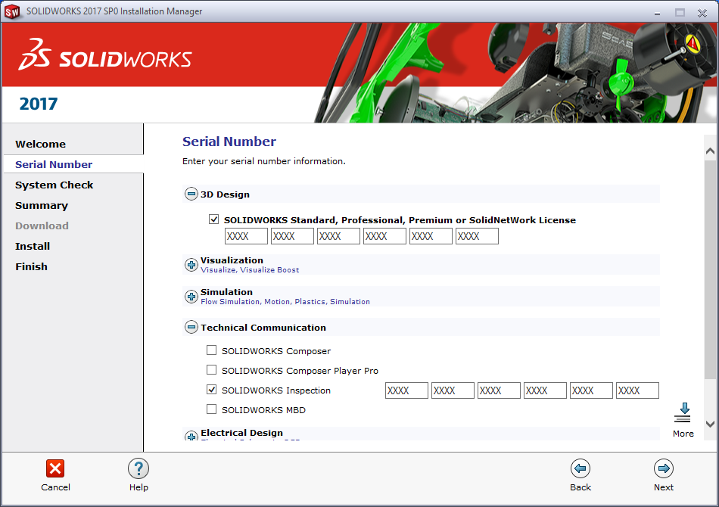Minimize the Installation Manager window
The width and height of the screenshot is (719, 507).
(x=658, y=13)
